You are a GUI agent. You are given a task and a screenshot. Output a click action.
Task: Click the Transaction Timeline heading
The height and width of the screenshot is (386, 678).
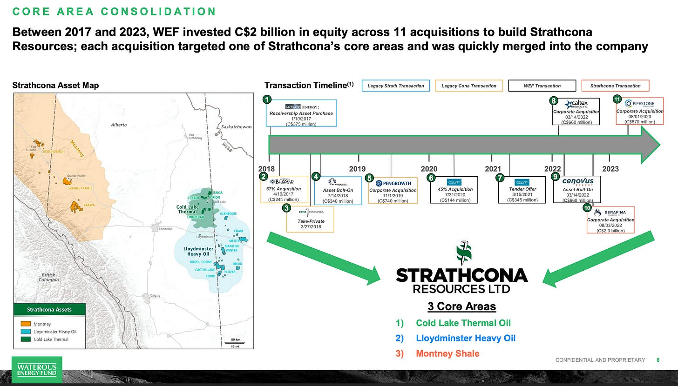click(309, 85)
